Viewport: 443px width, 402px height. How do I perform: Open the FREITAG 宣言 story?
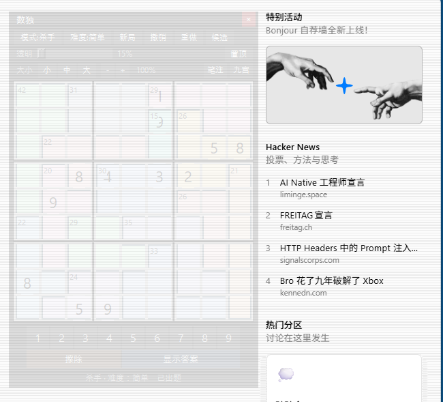coord(306,215)
